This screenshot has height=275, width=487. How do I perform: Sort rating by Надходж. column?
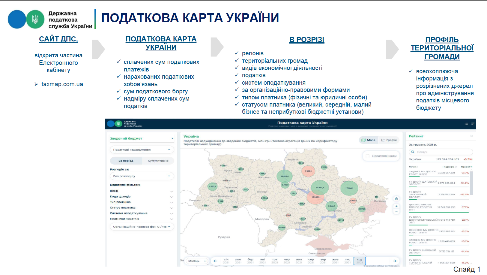[450, 167]
